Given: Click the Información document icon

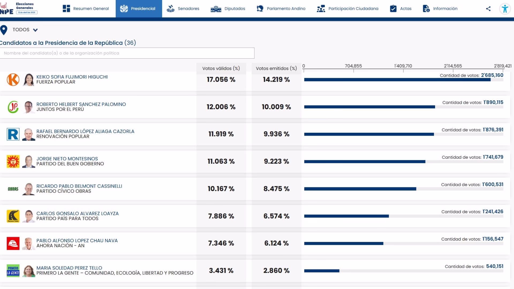Looking at the screenshot, I should [426, 9].
